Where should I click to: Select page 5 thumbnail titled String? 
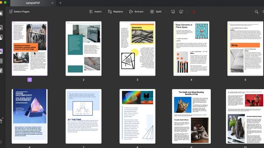coord(245,49)
